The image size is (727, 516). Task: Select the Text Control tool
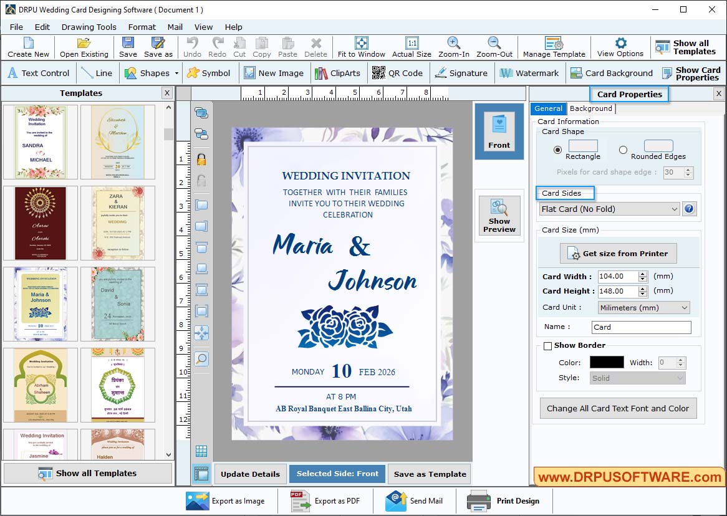coord(39,73)
